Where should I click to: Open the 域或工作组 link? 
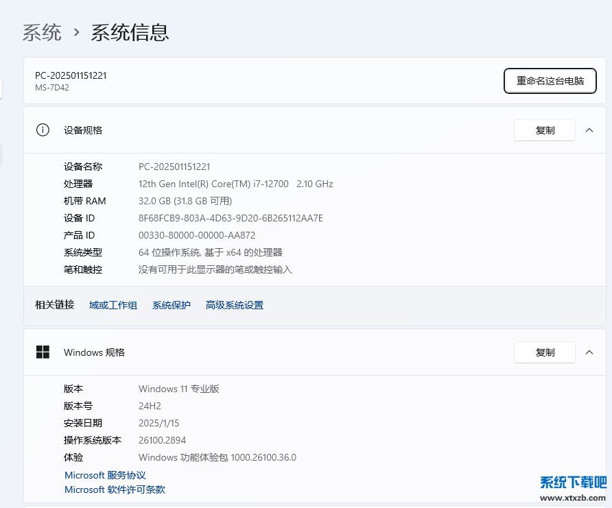(x=113, y=304)
